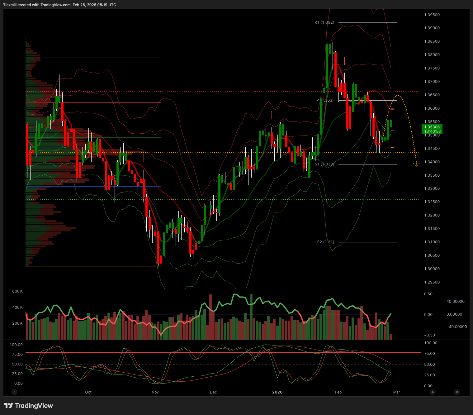This screenshot has height=415, width=473.
Task: Select the P (1.363) pivot label
Action: [325, 100]
